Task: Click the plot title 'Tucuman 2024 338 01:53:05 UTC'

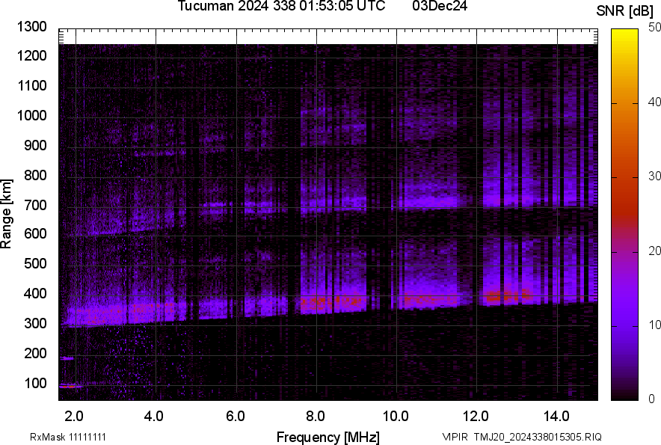Action: click(x=281, y=6)
